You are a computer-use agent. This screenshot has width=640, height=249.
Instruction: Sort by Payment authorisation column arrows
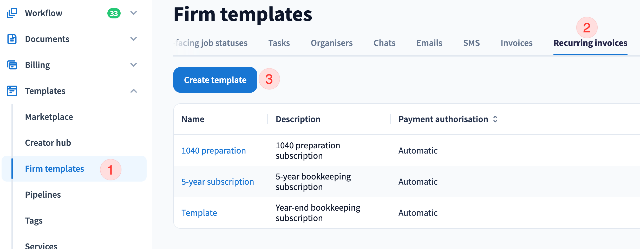pyautogui.click(x=495, y=119)
